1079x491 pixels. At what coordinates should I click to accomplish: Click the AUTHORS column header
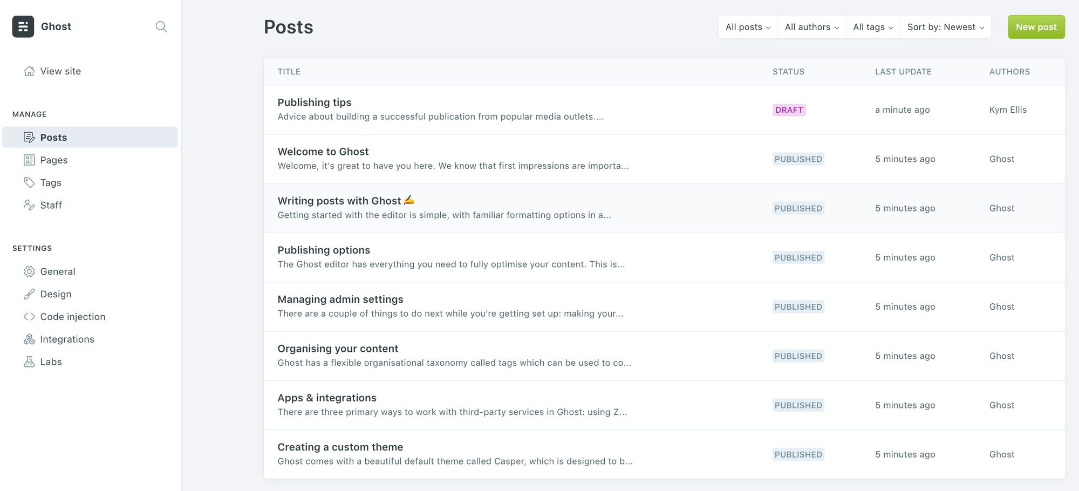coord(1009,72)
